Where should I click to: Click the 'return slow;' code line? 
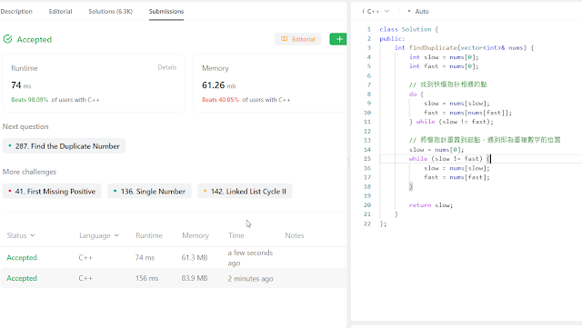tap(431, 205)
